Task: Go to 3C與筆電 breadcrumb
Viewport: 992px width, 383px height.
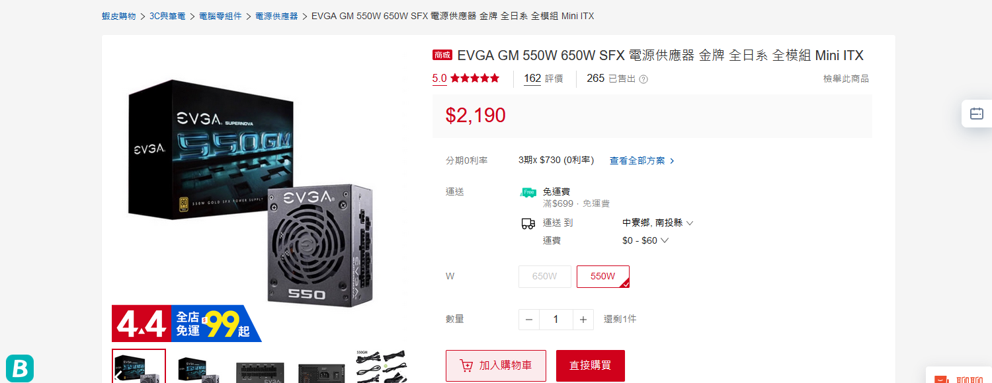Action: [x=169, y=16]
